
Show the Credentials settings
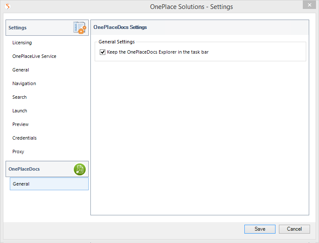click(x=24, y=138)
